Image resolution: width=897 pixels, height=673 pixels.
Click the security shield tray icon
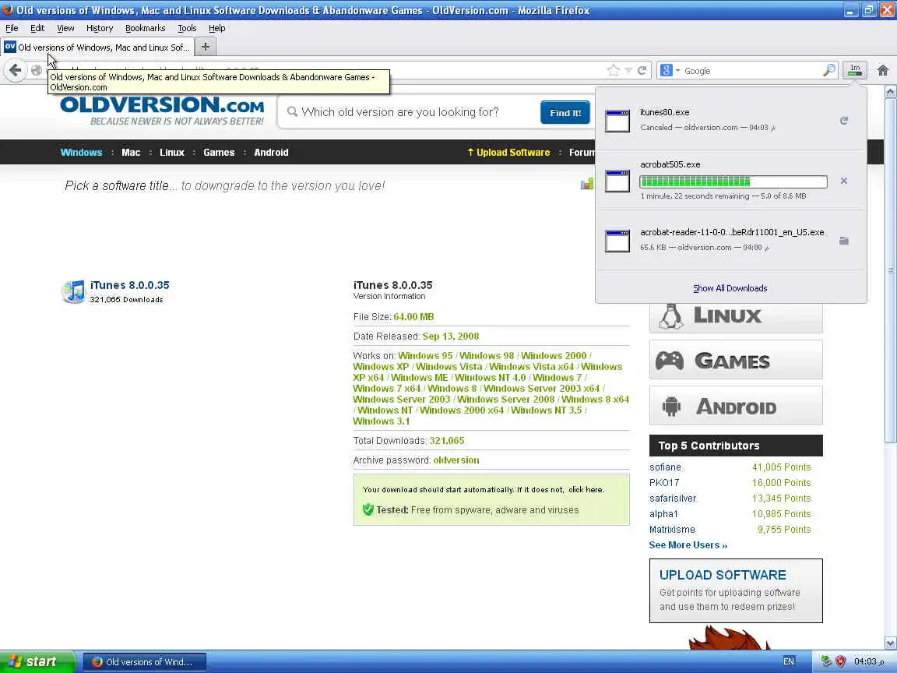(840, 661)
